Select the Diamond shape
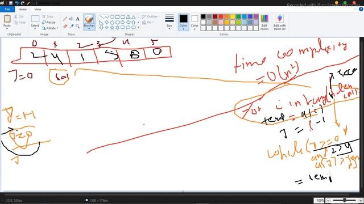Viewport: 364px width, 204px height. click(x=106, y=22)
